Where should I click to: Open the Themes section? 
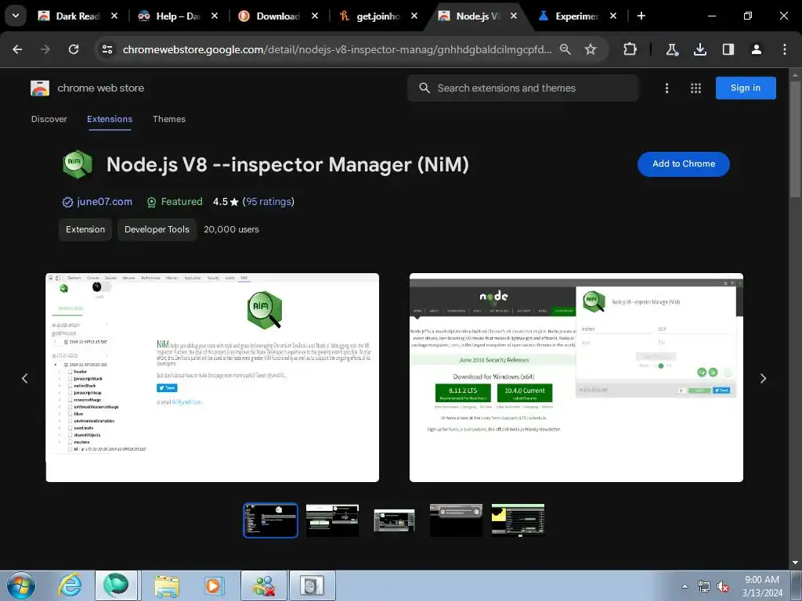(169, 119)
